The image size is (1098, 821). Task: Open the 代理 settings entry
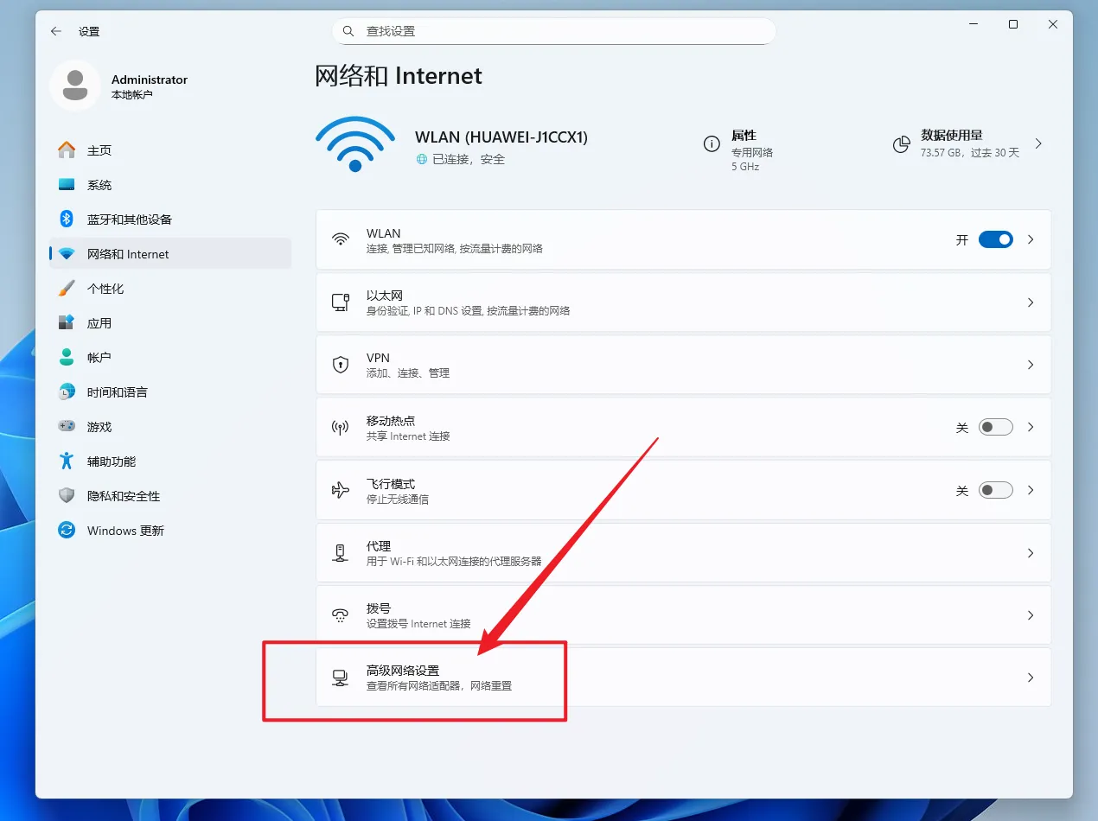click(x=683, y=552)
